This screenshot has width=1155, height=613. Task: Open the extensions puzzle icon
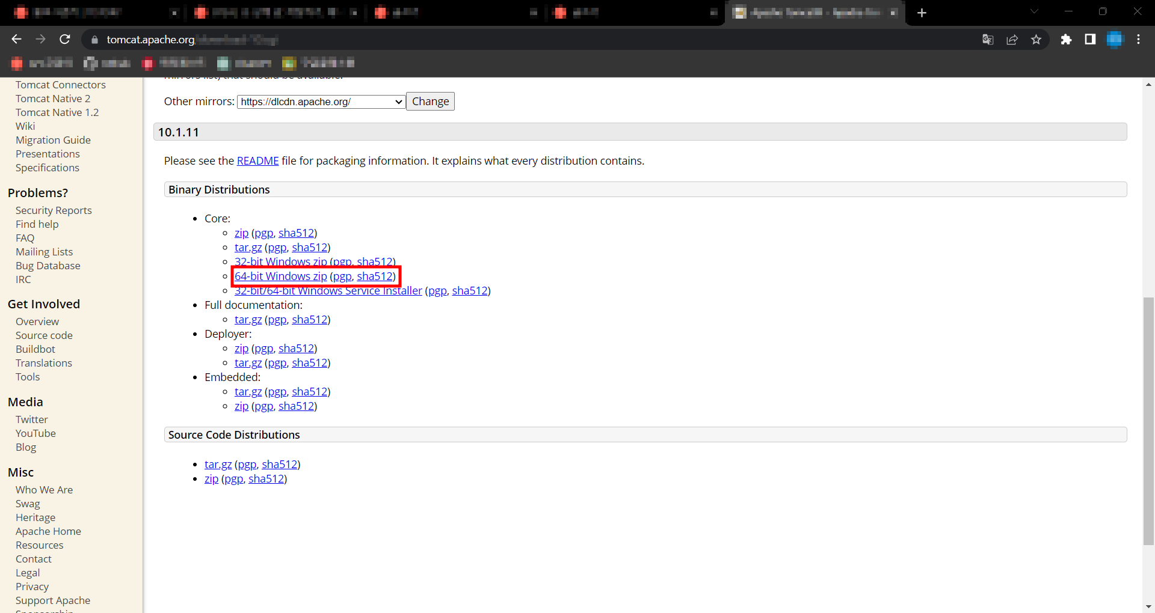click(1066, 40)
